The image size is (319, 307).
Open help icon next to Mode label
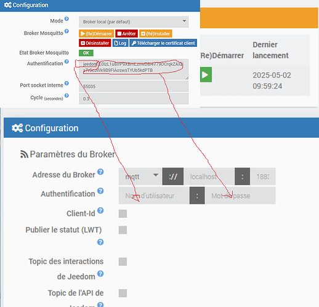67,19
